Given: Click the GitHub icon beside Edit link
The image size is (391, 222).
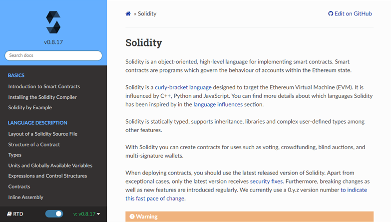Looking at the screenshot, I should (331, 14).
